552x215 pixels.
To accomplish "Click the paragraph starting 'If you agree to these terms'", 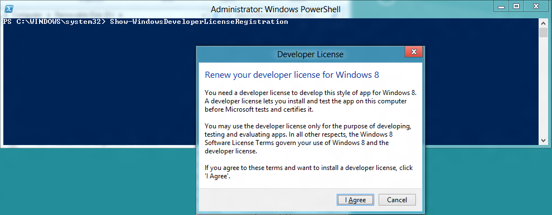I will [x=309, y=172].
